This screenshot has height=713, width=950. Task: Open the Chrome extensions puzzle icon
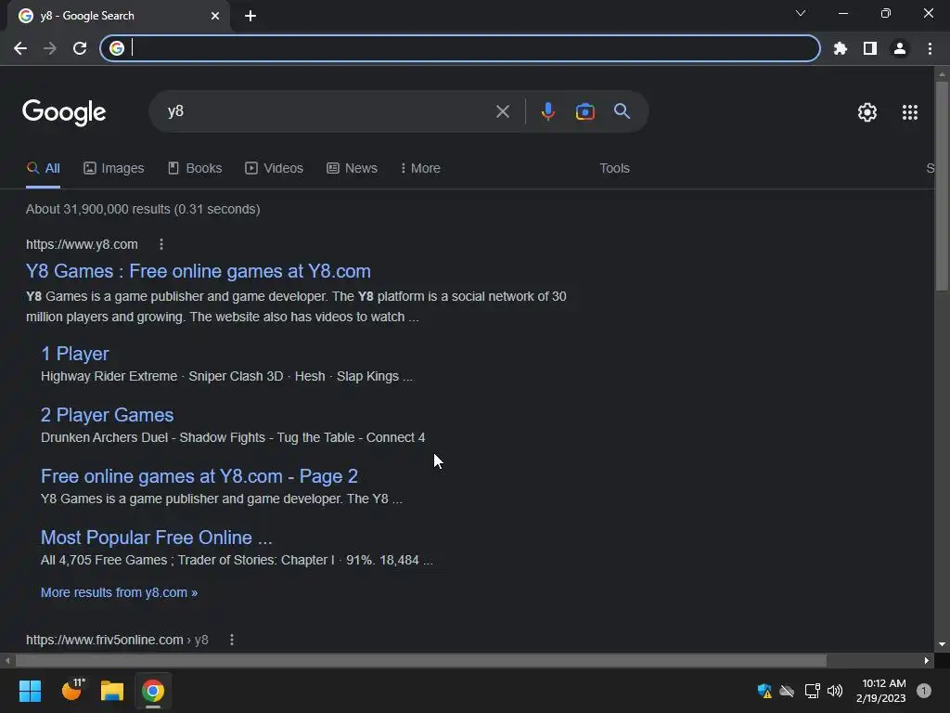pyautogui.click(x=840, y=48)
